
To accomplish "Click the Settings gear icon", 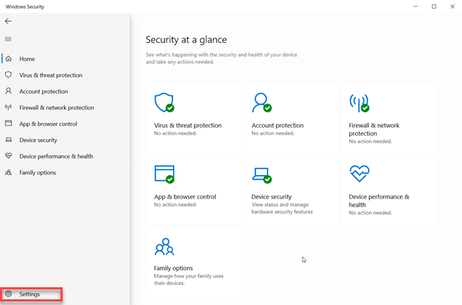I will [9, 294].
